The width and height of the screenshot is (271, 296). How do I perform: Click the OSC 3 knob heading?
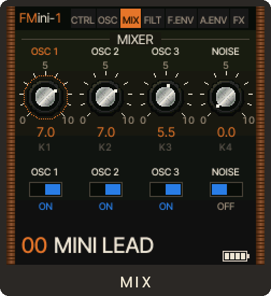click(x=165, y=51)
